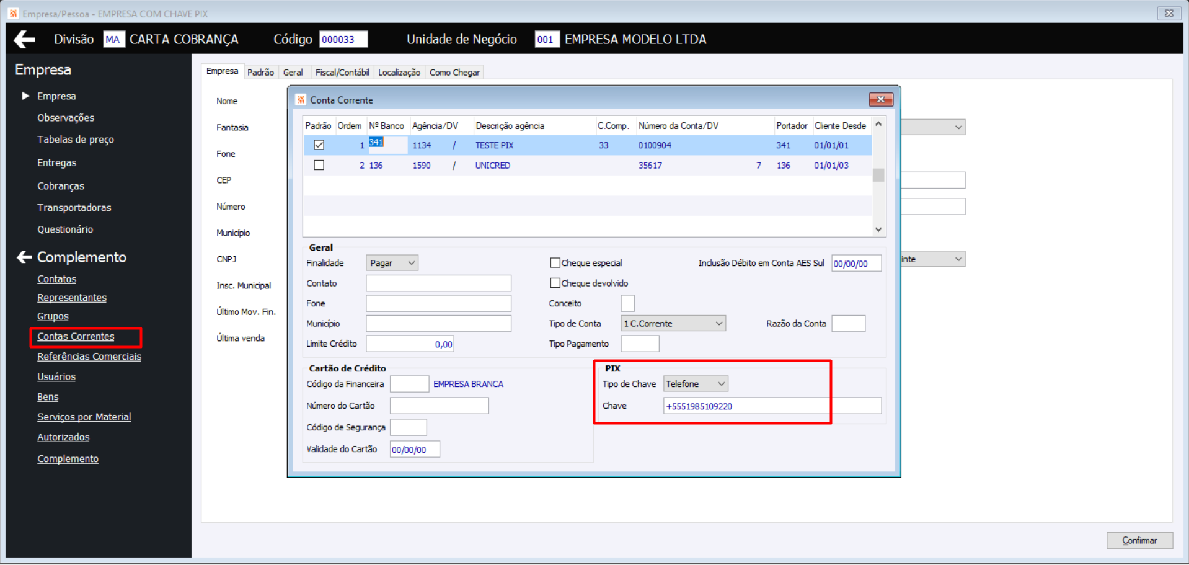
Task: Uncheck Padrão checkbox for TESTE PIX row
Action: tap(319, 145)
